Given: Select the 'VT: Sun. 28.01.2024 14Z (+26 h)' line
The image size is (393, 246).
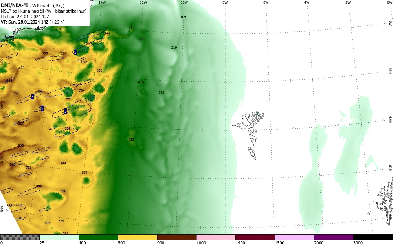Looking at the screenshot, I should coord(33,22).
